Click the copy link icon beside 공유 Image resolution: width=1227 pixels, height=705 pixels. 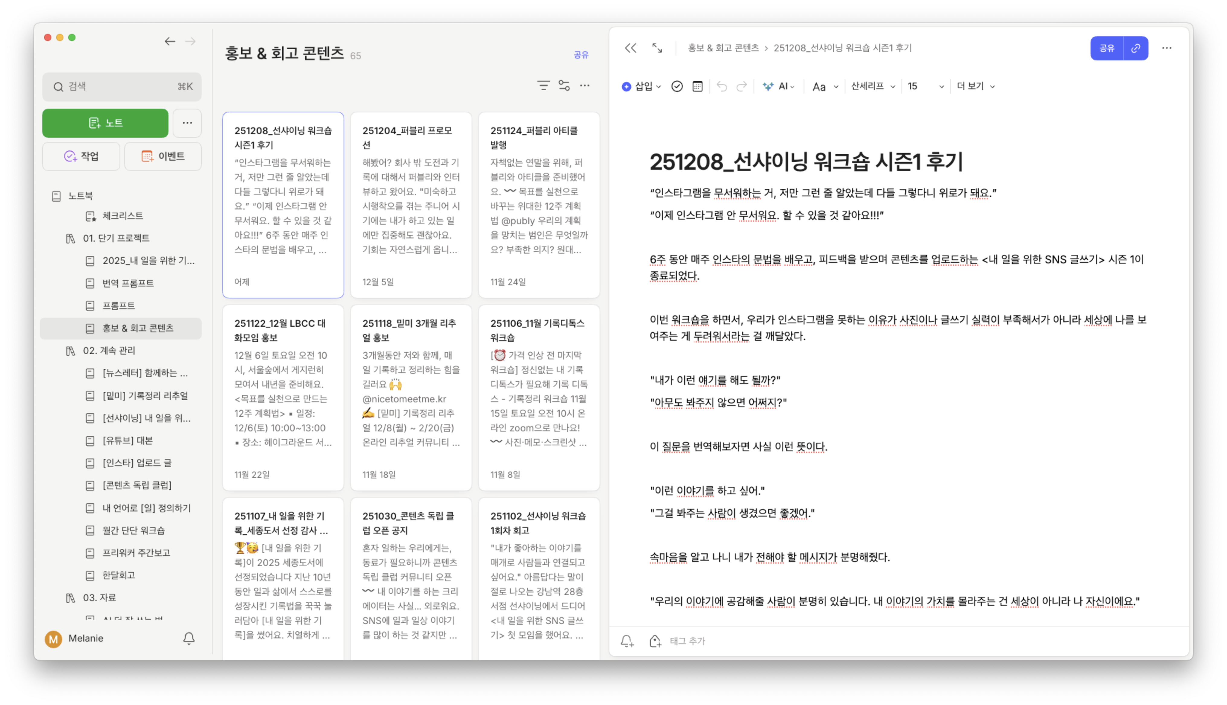pyautogui.click(x=1136, y=48)
